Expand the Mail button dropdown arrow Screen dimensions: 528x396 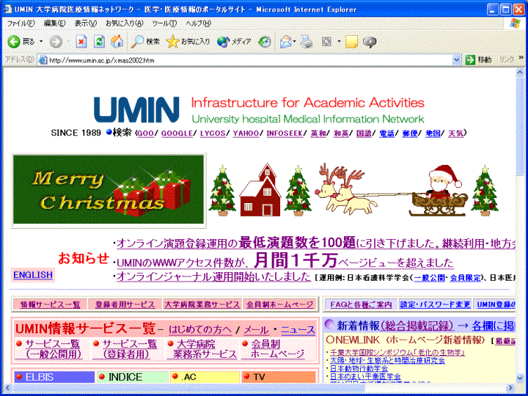(x=296, y=42)
